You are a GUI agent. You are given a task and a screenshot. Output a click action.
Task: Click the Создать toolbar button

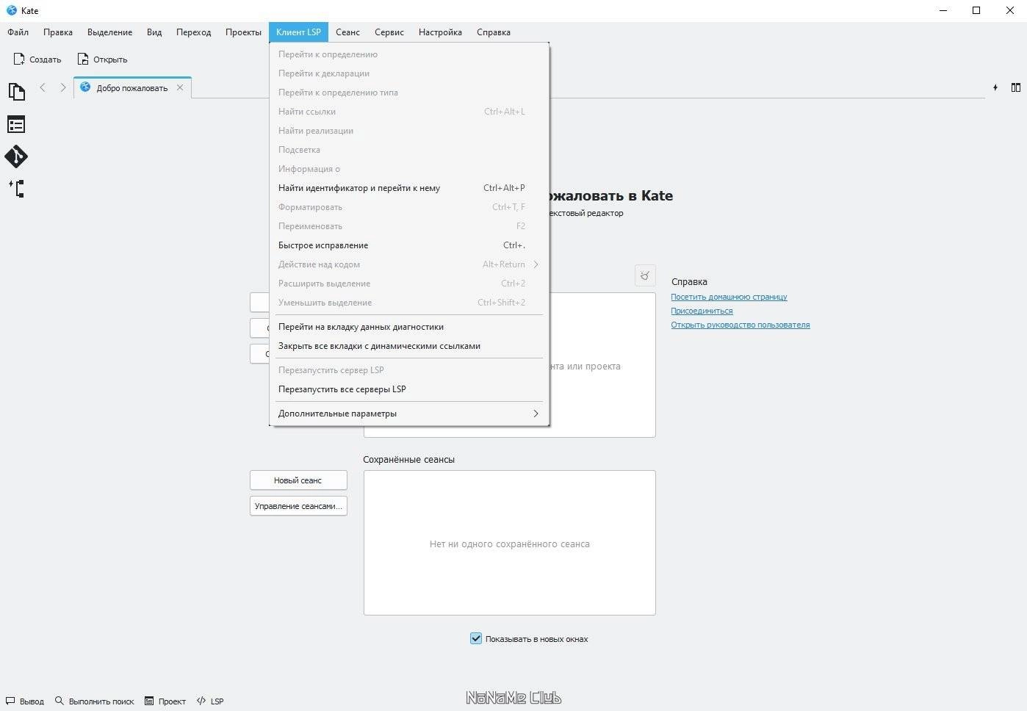[37, 59]
